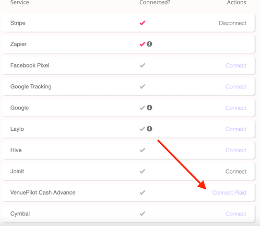This screenshot has width=260, height=226.
Task: Click Connect for Joinit
Action: click(x=236, y=172)
